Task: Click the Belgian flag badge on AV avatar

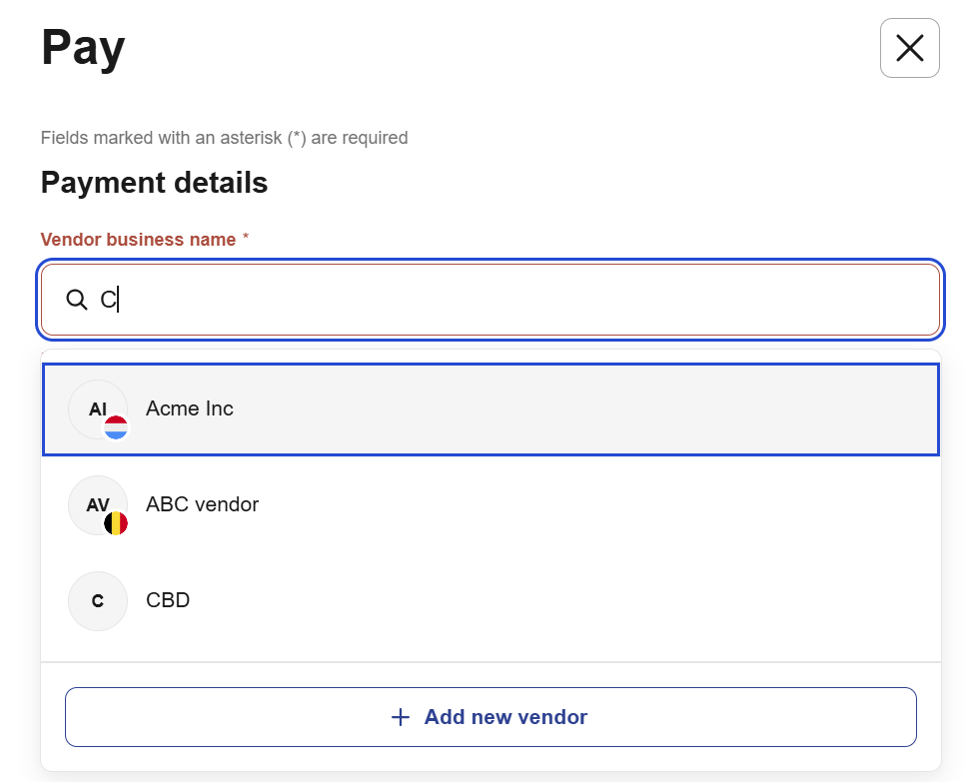Action: [x=116, y=523]
